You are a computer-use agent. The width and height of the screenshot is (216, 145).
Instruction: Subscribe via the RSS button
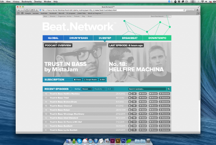pos(102,80)
